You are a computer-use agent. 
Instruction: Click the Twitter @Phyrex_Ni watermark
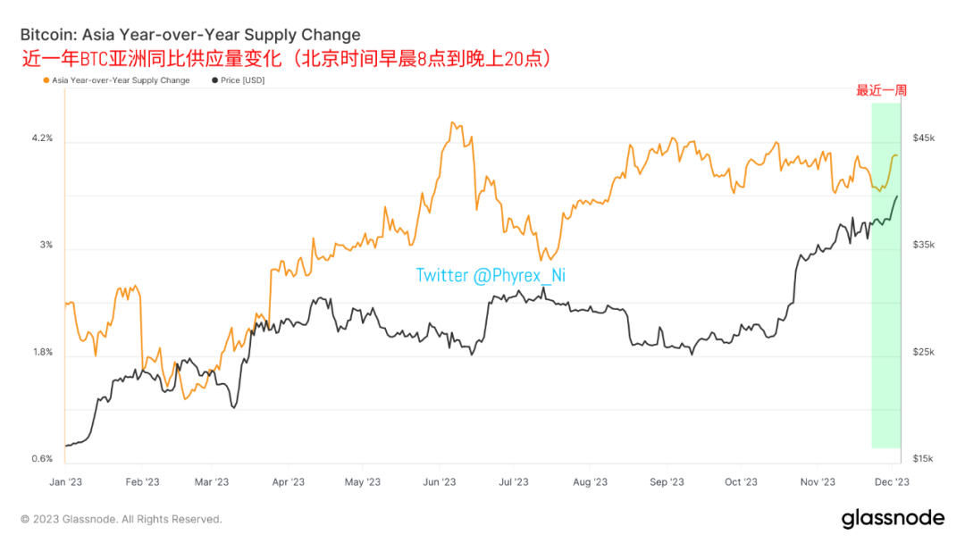[491, 275]
